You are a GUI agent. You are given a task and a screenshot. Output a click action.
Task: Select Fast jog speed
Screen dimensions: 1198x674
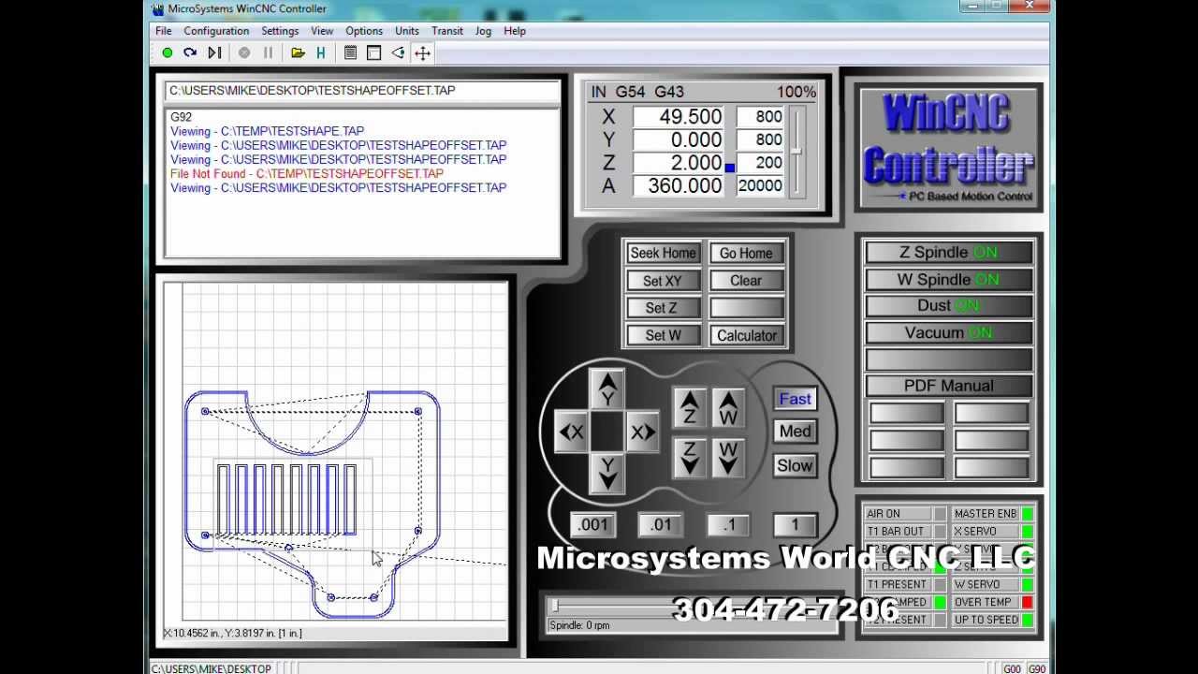[795, 399]
